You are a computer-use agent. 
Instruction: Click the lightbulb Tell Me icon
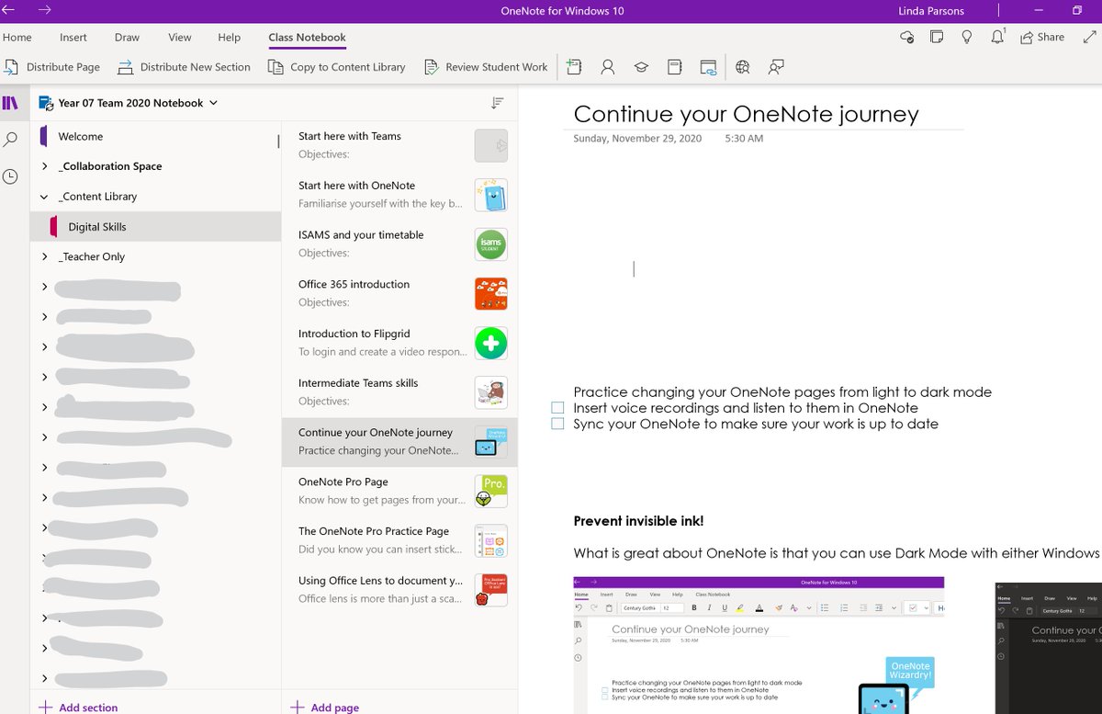(967, 38)
